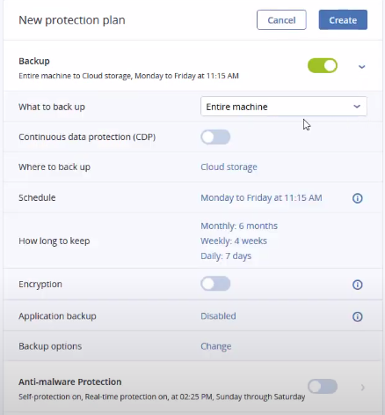Open the What to back up dropdown
385x415 pixels.
pos(284,107)
